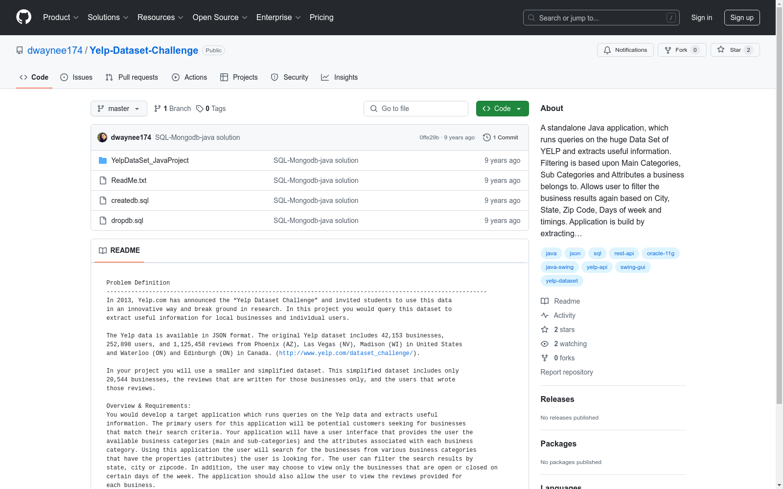
Task: Click the Actions play icon
Action: pyautogui.click(x=176, y=77)
